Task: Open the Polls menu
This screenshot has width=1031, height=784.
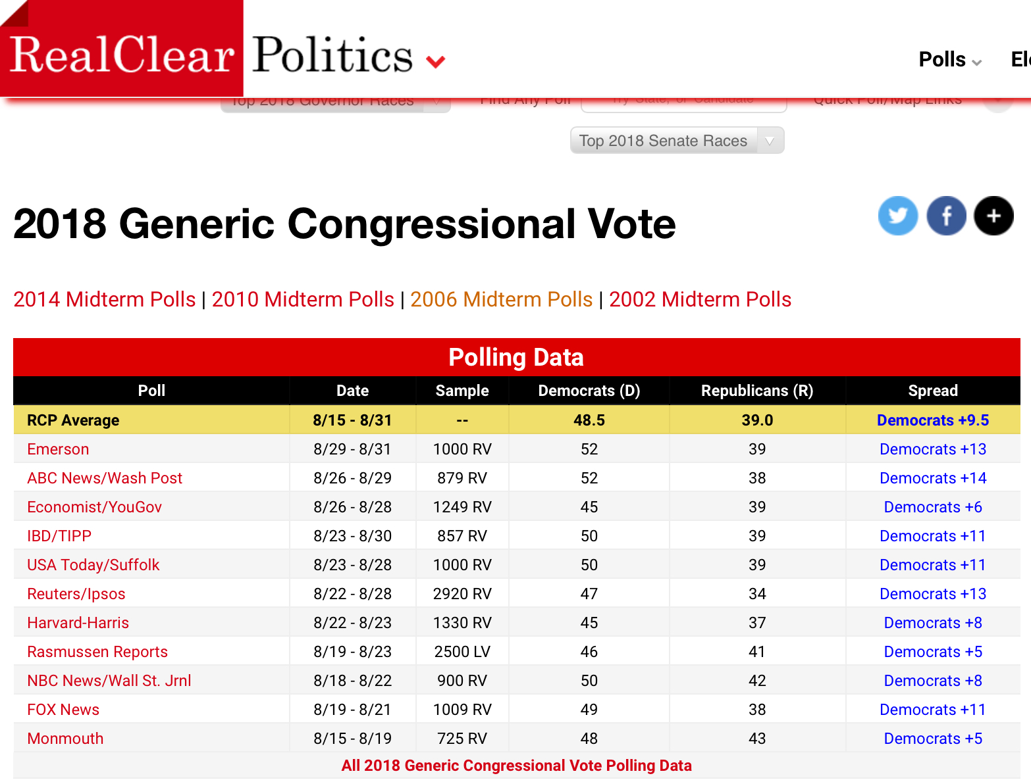Action: pyautogui.click(x=949, y=60)
